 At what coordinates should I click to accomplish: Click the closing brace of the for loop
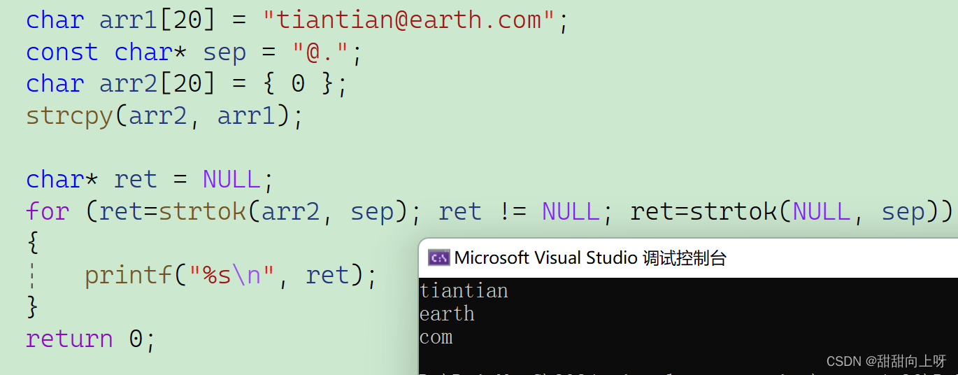coord(32,306)
